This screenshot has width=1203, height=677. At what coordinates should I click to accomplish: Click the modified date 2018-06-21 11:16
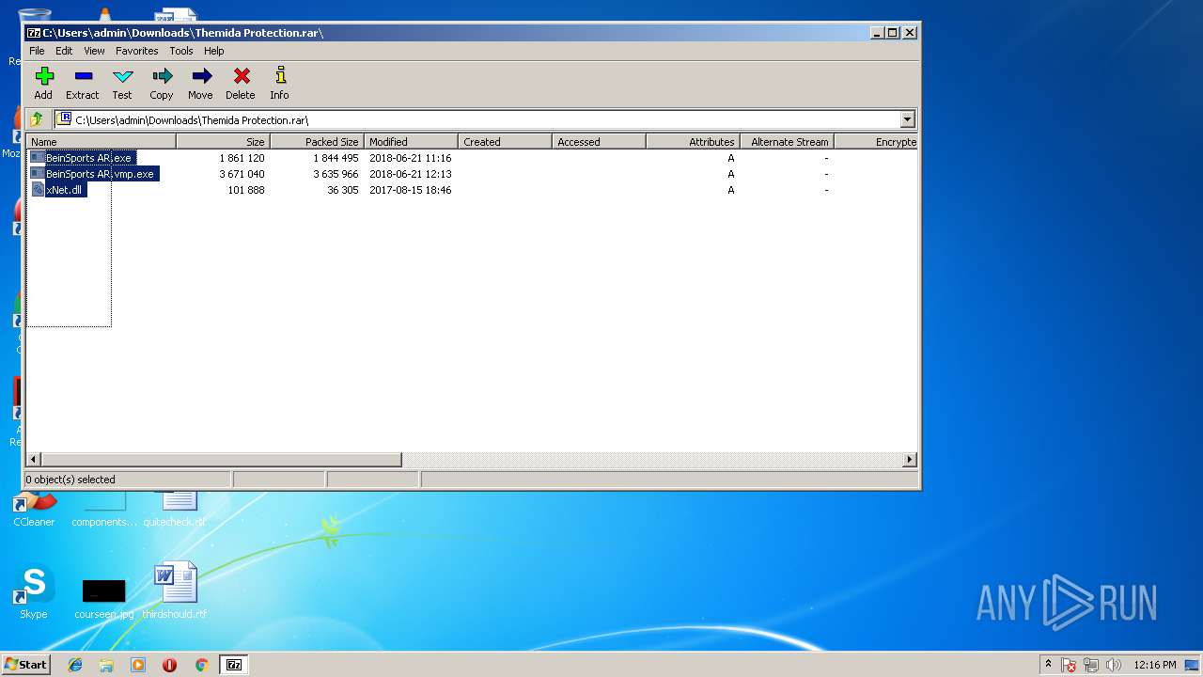[411, 158]
